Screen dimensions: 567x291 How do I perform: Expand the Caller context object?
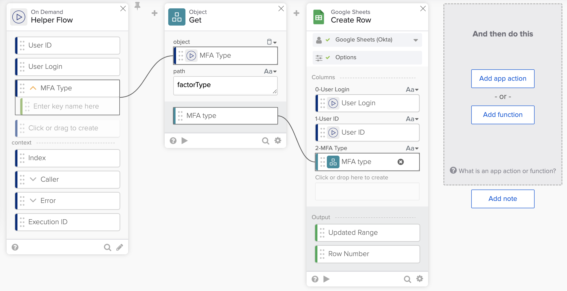[32, 179]
